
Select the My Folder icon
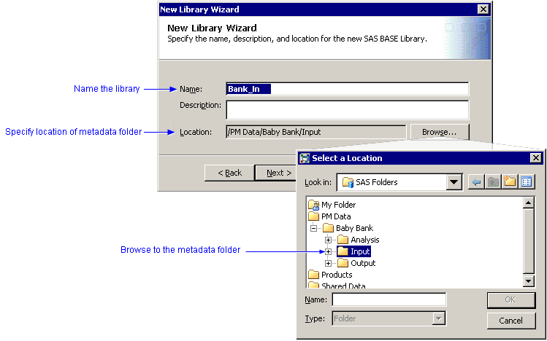[x=314, y=205]
